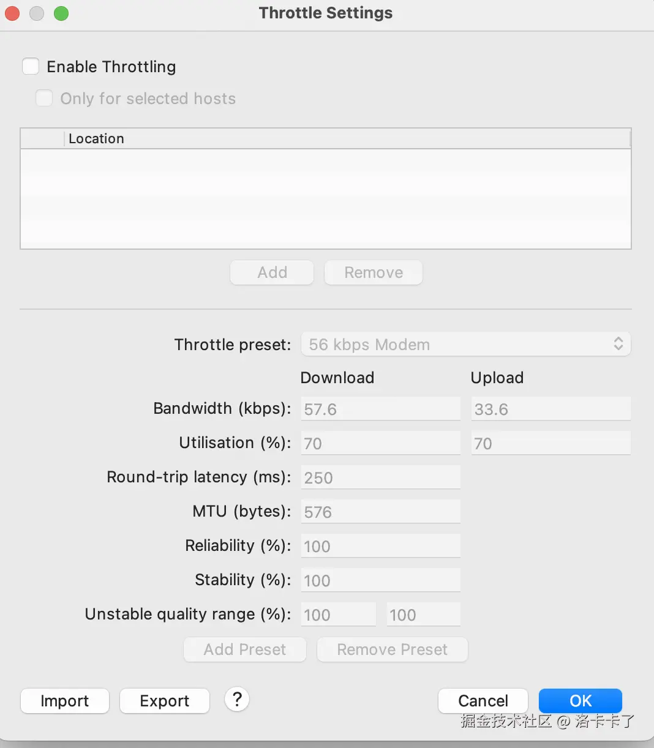654x748 pixels.
Task: Click the red close window button
Action: (x=12, y=13)
